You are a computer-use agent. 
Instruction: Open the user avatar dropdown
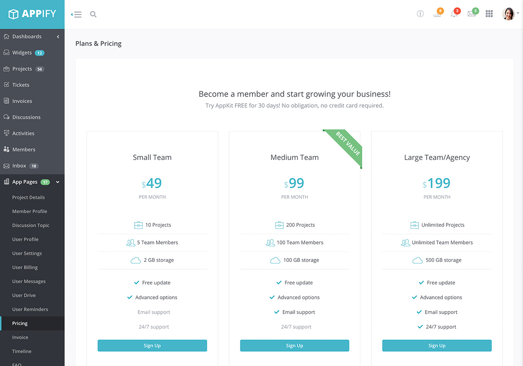509,14
